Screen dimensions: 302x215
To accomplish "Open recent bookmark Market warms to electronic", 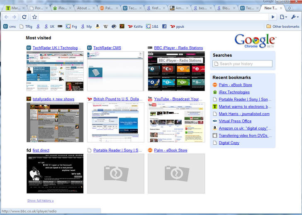I will click(245, 107).
